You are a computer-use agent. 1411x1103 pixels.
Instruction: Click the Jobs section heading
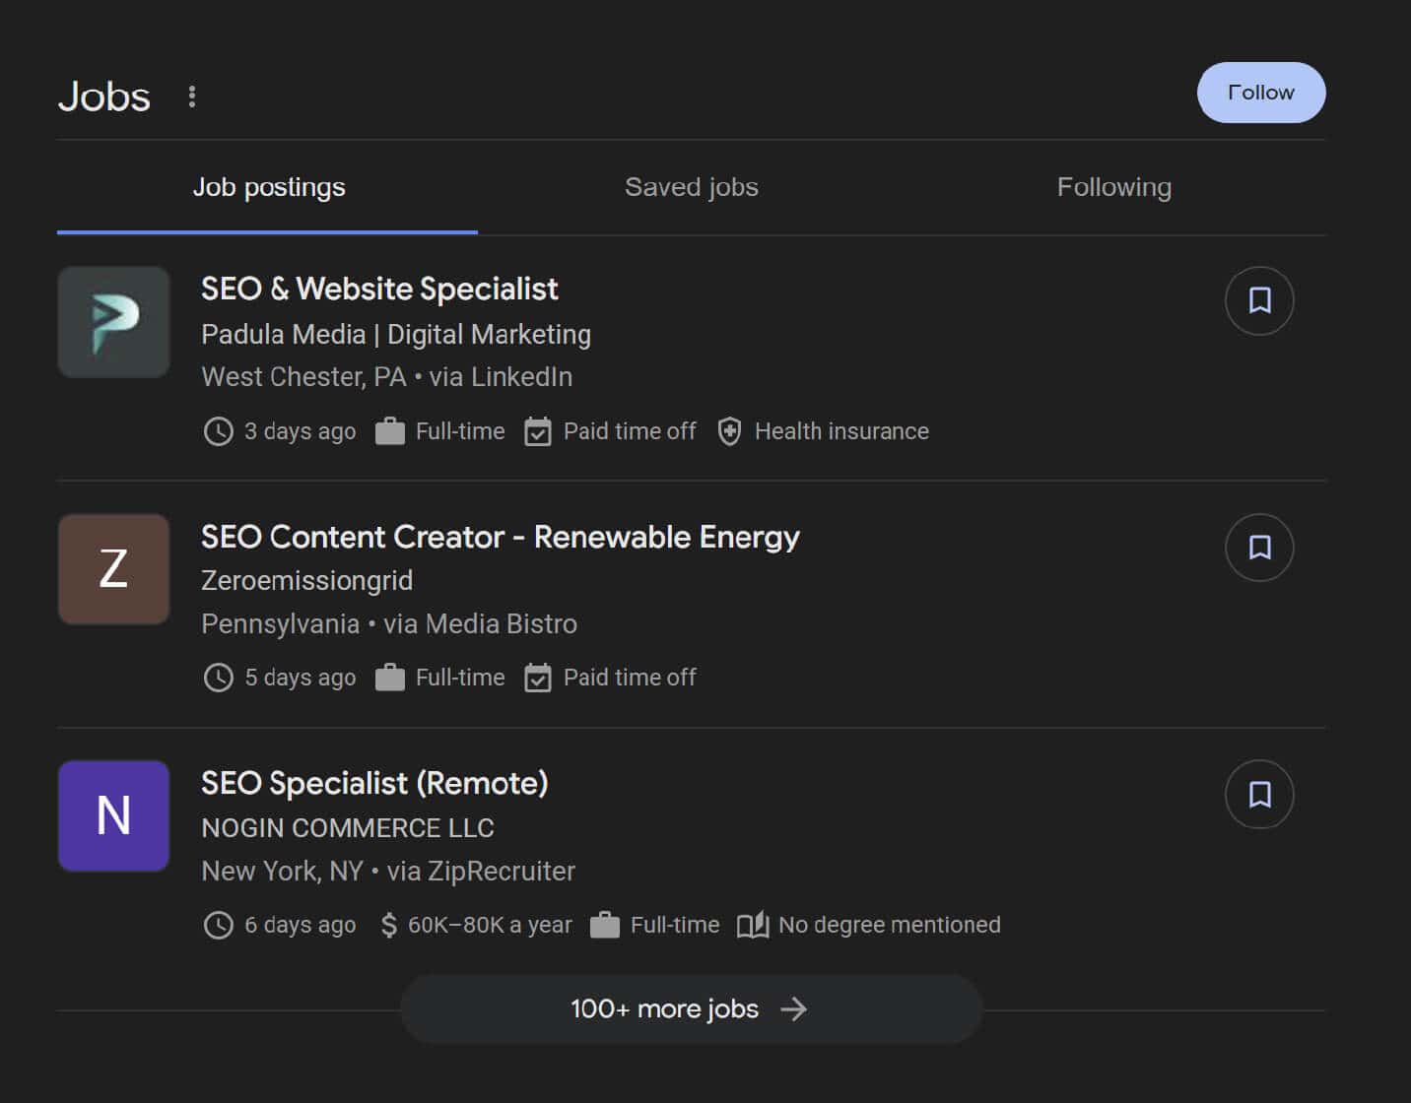click(x=104, y=97)
